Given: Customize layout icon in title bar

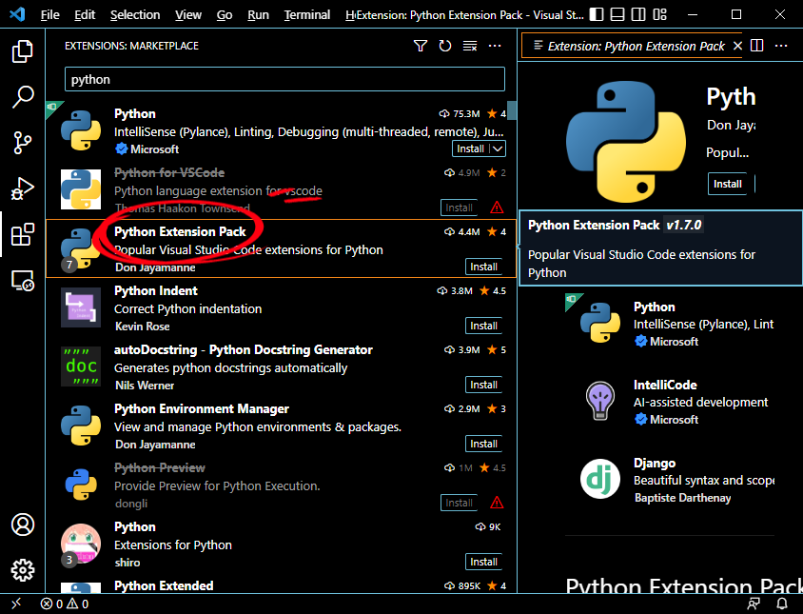Looking at the screenshot, I should point(659,14).
